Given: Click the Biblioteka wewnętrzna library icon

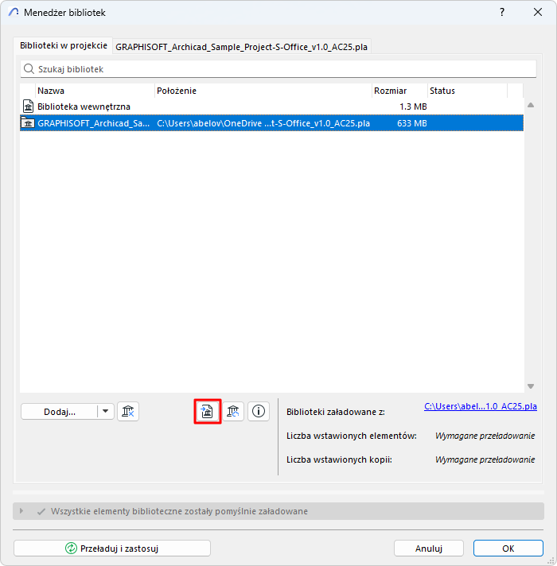Looking at the screenshot, I should 28,107.
